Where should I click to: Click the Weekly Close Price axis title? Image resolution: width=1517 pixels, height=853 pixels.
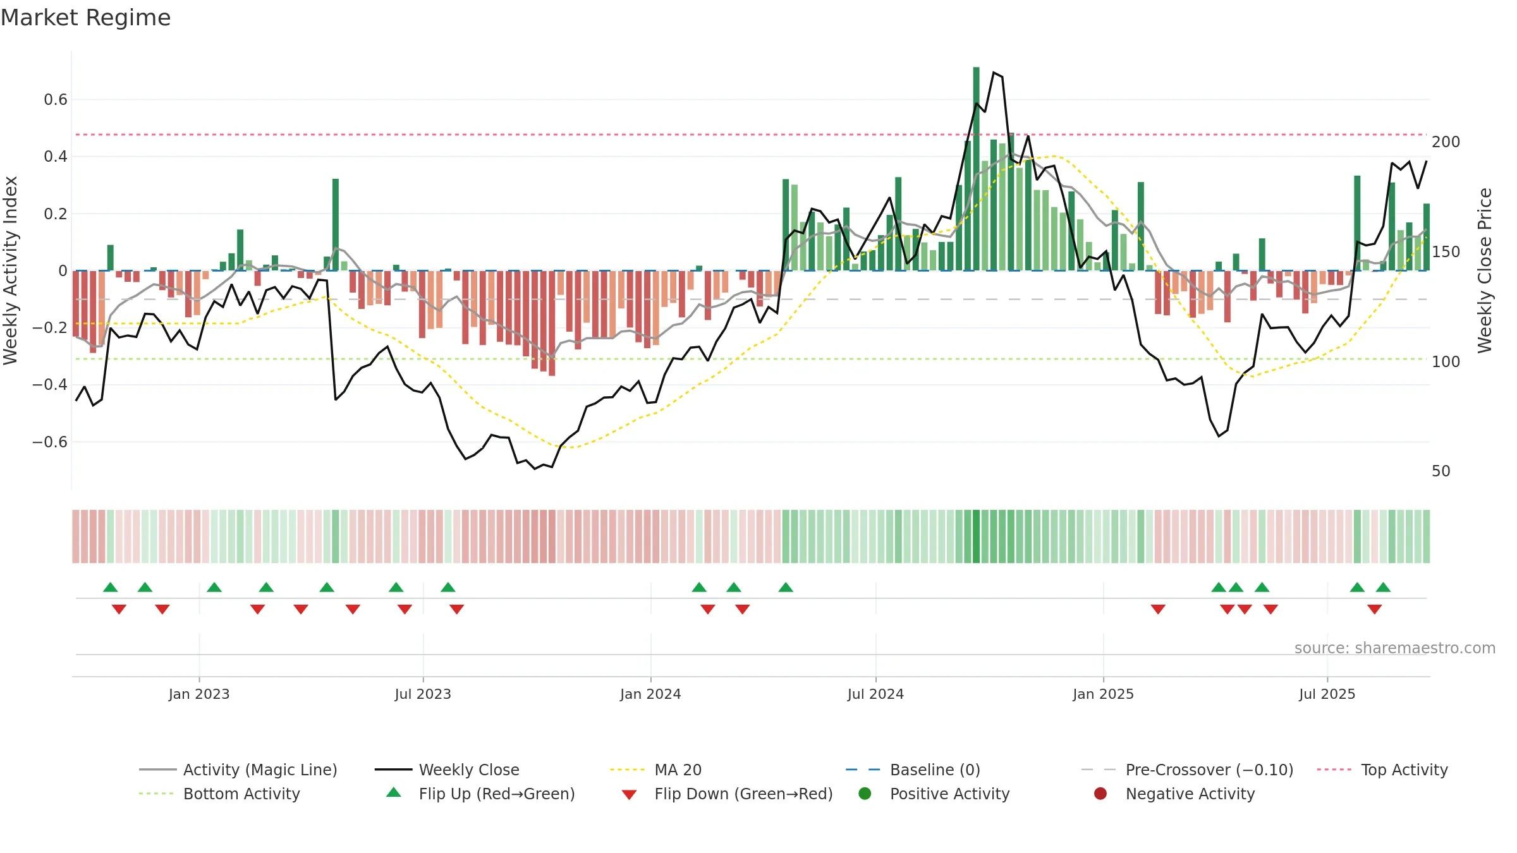tap(1485, 270)
